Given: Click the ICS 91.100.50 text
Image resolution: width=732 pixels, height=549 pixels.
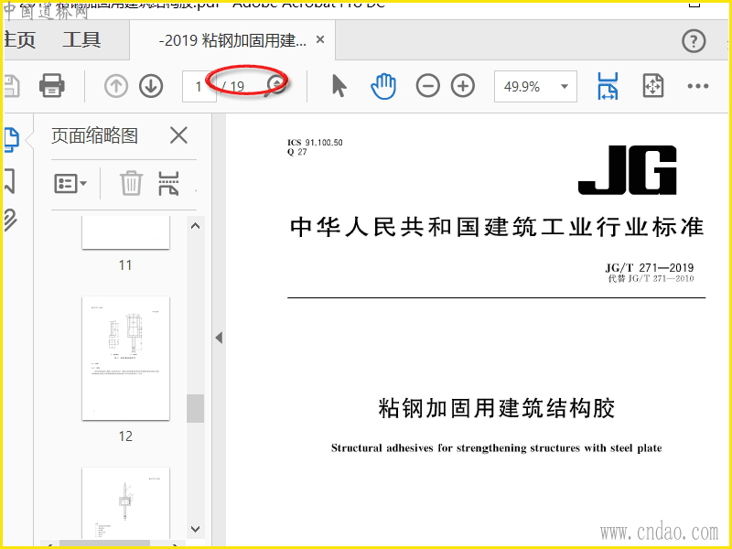Looking at the screenshot, I should 315,143.
